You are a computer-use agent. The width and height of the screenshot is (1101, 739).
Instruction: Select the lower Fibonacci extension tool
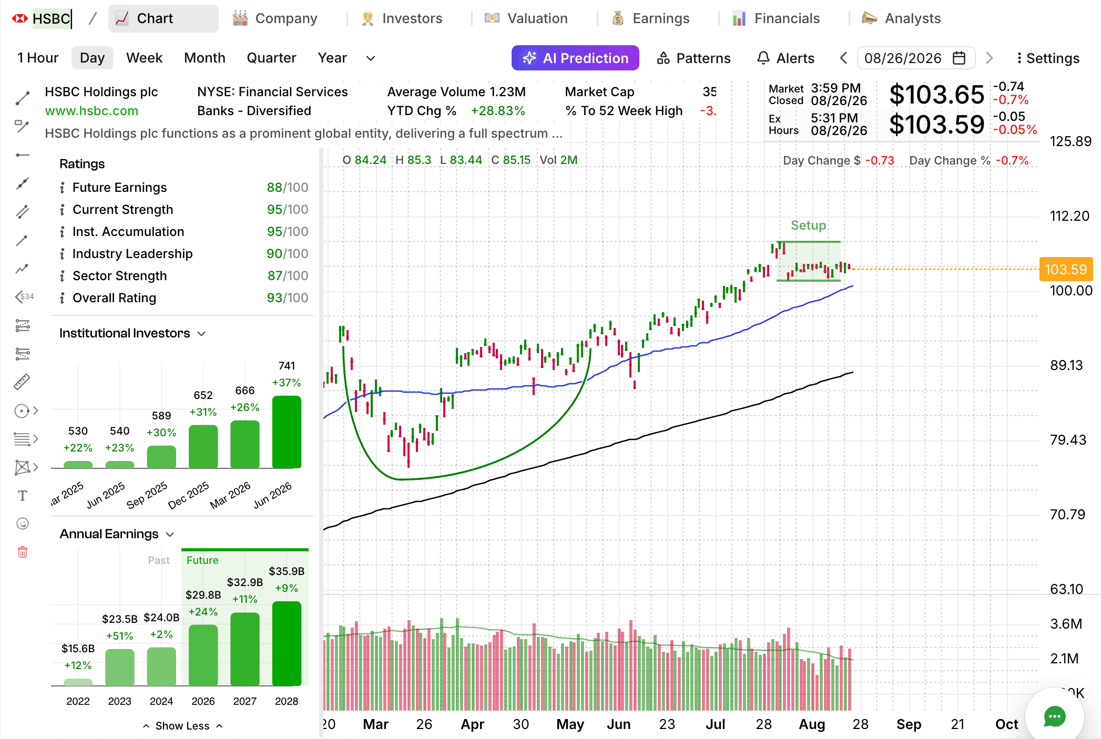click(23, 354)
